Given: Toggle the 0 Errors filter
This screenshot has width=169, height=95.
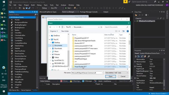Looking at the screenshot, I should 64,81.
